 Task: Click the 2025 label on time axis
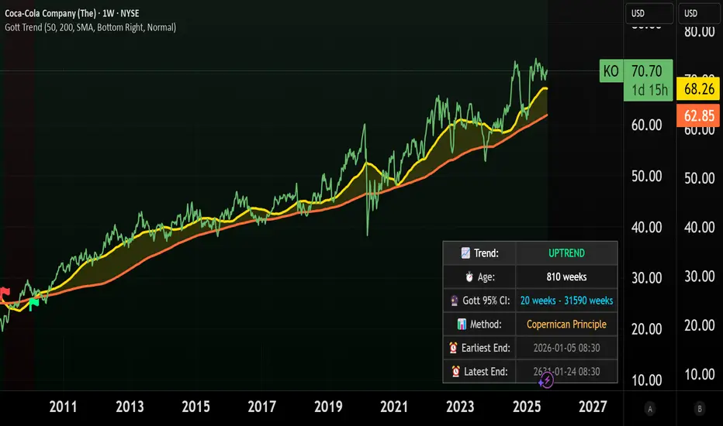click(x=527, y=407)
